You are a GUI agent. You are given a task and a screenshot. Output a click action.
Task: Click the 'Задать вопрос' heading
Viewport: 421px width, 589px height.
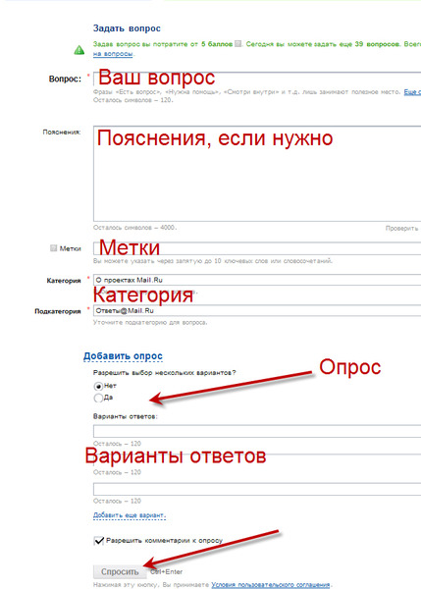[x=127, y=28]
